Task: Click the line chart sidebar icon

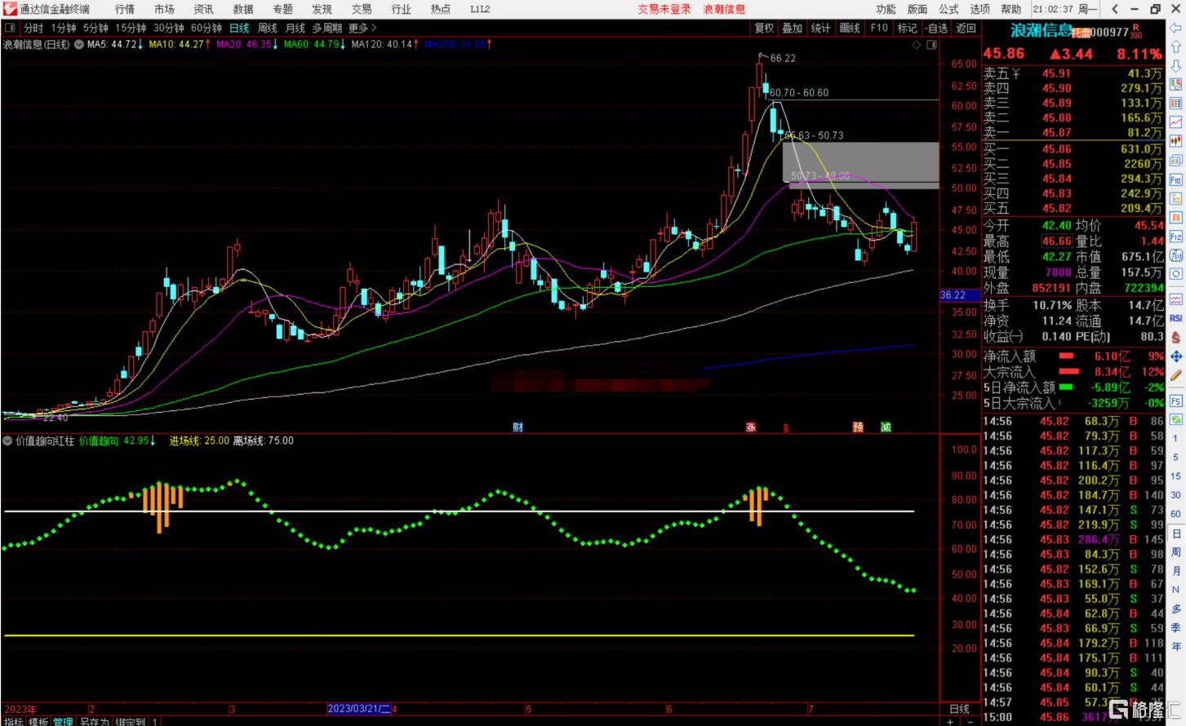Action: point(1175,123)
